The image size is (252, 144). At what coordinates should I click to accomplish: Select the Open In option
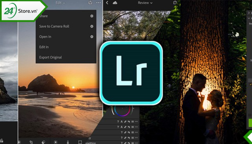[45, 37]
